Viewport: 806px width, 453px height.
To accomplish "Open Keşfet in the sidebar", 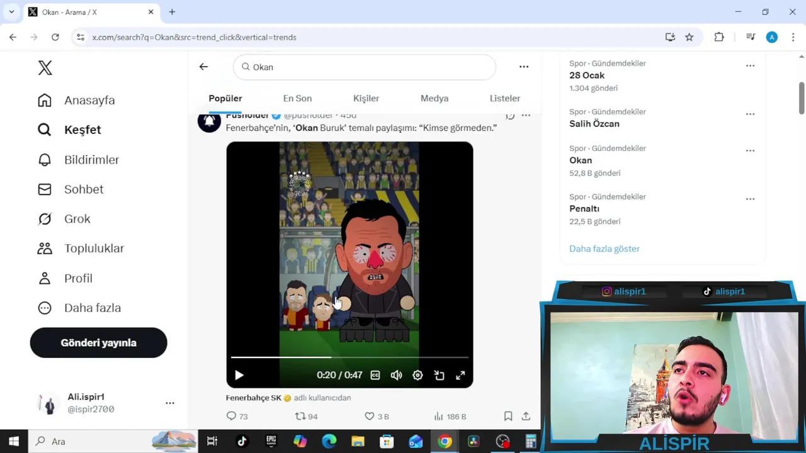I will click(x=69, y=130).
